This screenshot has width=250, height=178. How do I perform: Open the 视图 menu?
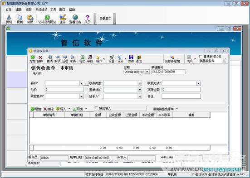(29, 10)
